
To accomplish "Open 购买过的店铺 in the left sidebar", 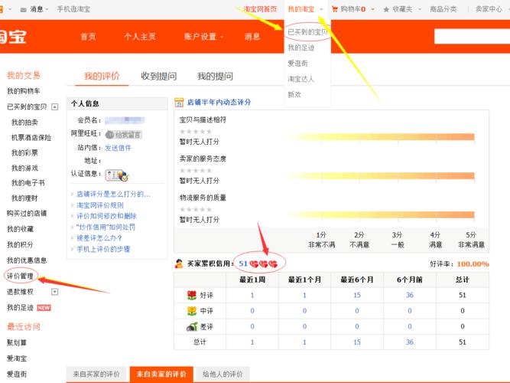I will (27, 214).
